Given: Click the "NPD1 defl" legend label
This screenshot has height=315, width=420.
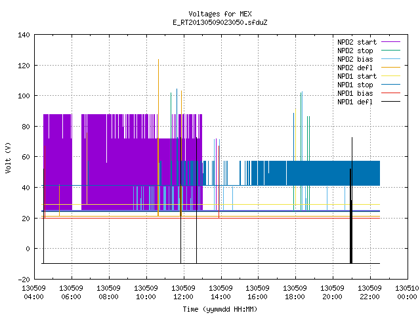Looking at the screenshot, I should coord(355,102).
